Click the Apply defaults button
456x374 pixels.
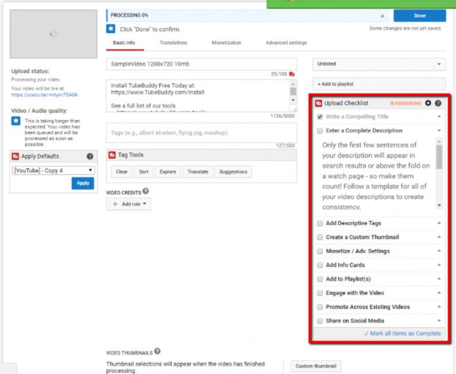tap(83, 183)
